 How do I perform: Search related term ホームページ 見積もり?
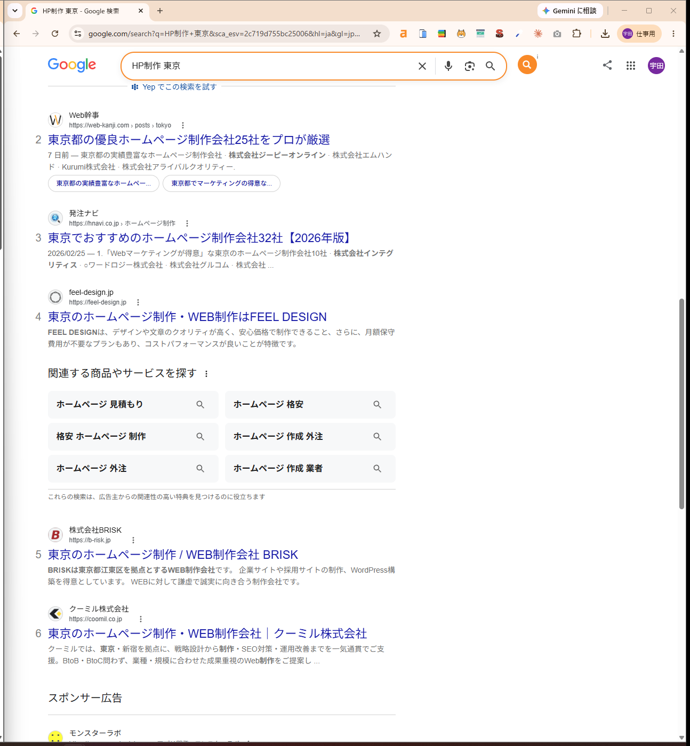[x=133, y=405]
